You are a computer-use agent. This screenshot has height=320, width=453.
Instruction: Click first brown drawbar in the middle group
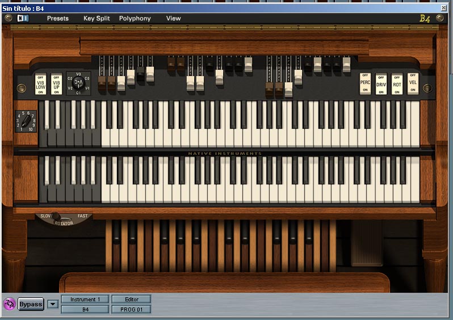171,64
